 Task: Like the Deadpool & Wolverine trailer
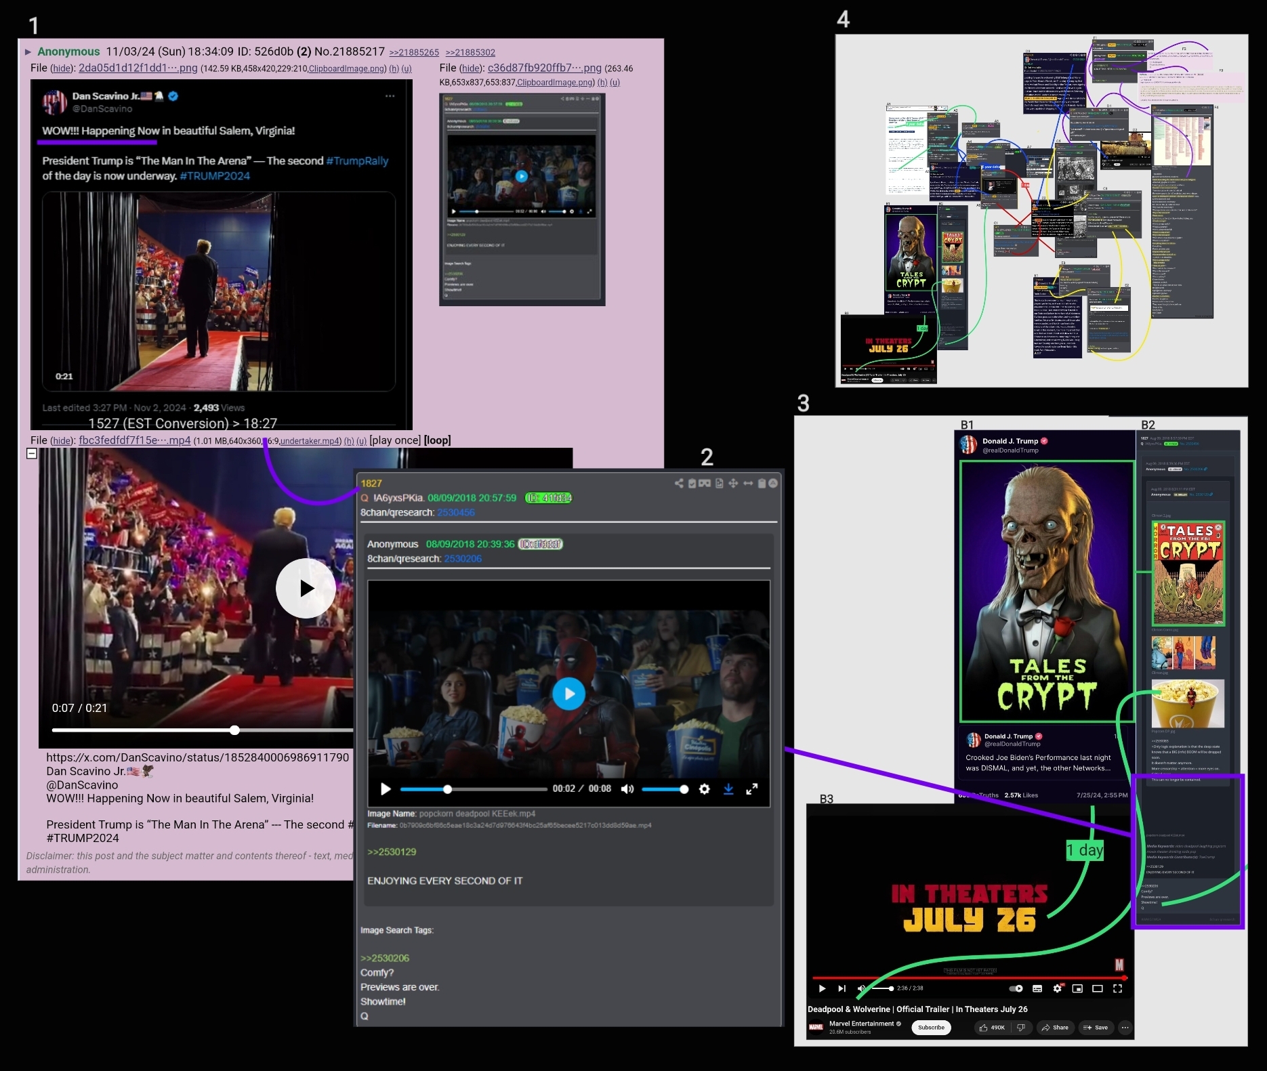pos(993,1028)
